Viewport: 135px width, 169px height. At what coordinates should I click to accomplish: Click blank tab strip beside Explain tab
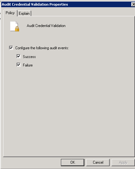[83, 13]
